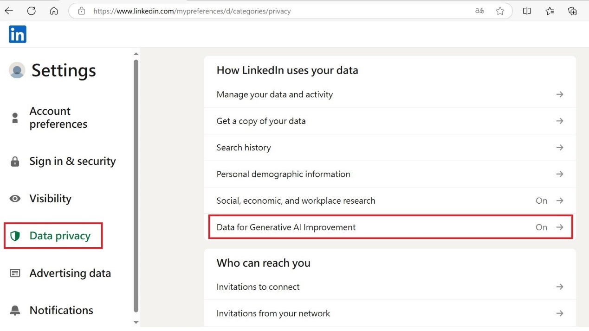Click the Sign in & security padlock icon
This screenshot has width=589, height=331.
pyautogui.click(x=15, y=161)
